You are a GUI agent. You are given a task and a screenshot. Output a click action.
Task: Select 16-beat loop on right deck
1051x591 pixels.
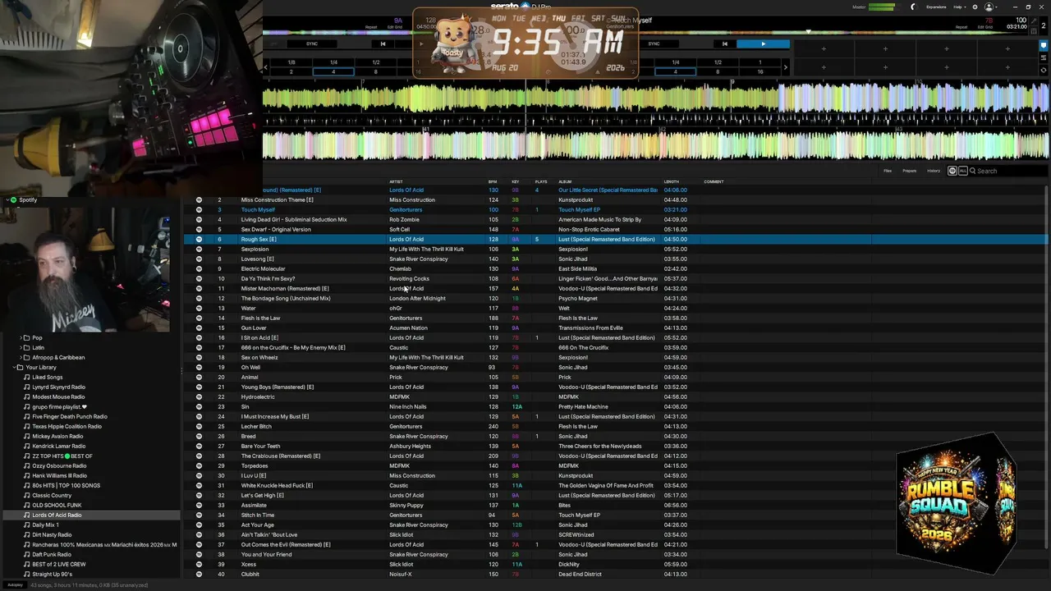point(760,71)
